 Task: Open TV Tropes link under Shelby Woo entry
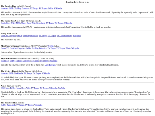tap(37, 73)
